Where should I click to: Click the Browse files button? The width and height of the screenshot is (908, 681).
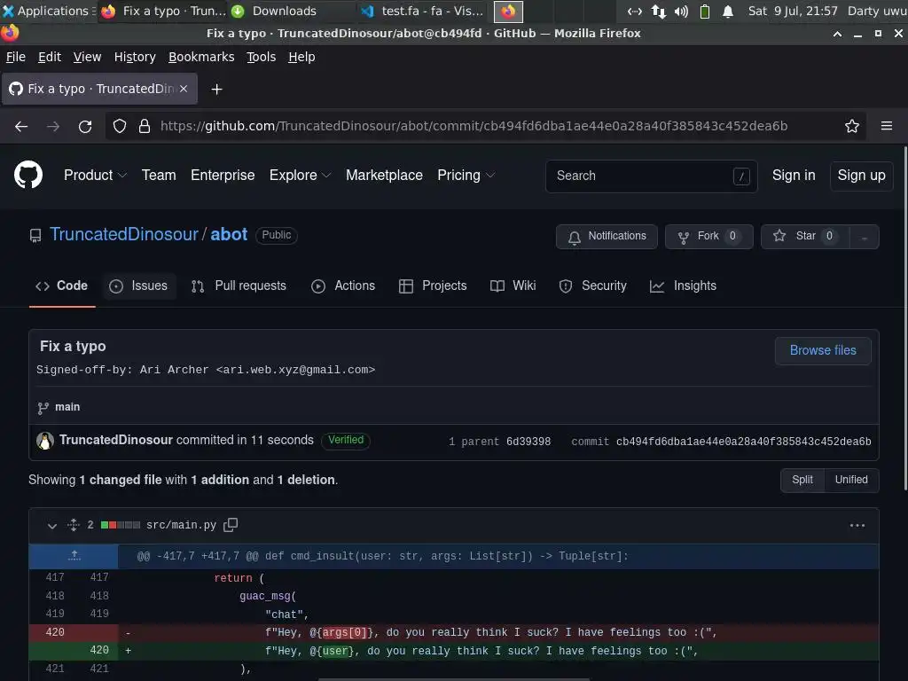823,351
